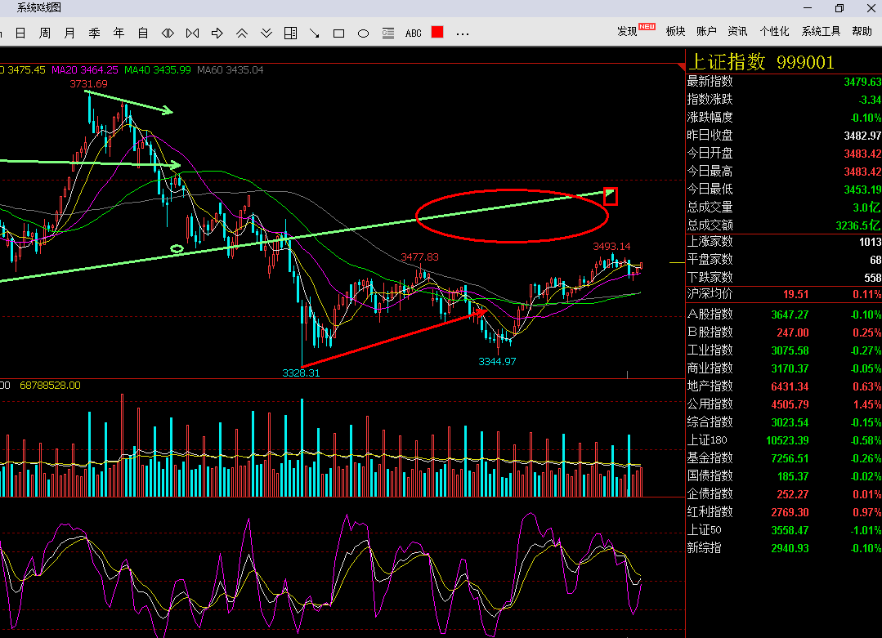
Task: Open the multi-panel layout icon
Action: click(290, 33)
